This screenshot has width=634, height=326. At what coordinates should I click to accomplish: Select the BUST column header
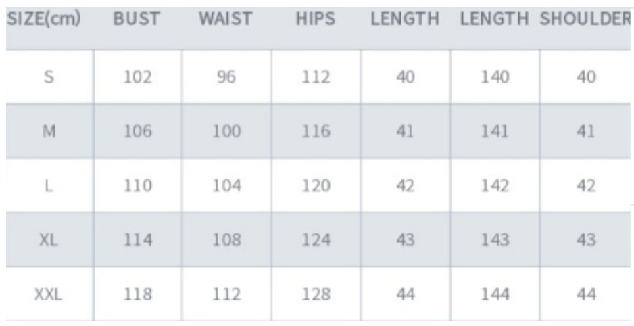click(x=137, y=19)
